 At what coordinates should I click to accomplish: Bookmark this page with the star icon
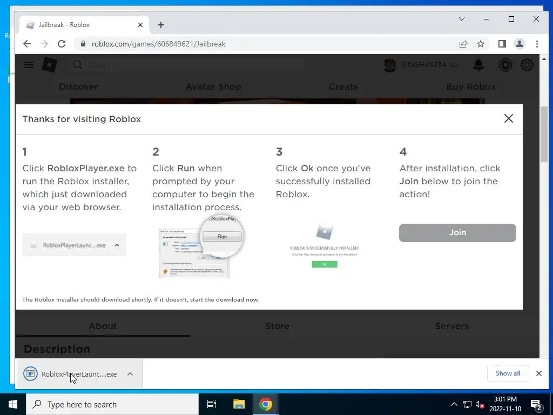(x=480, y=44)
